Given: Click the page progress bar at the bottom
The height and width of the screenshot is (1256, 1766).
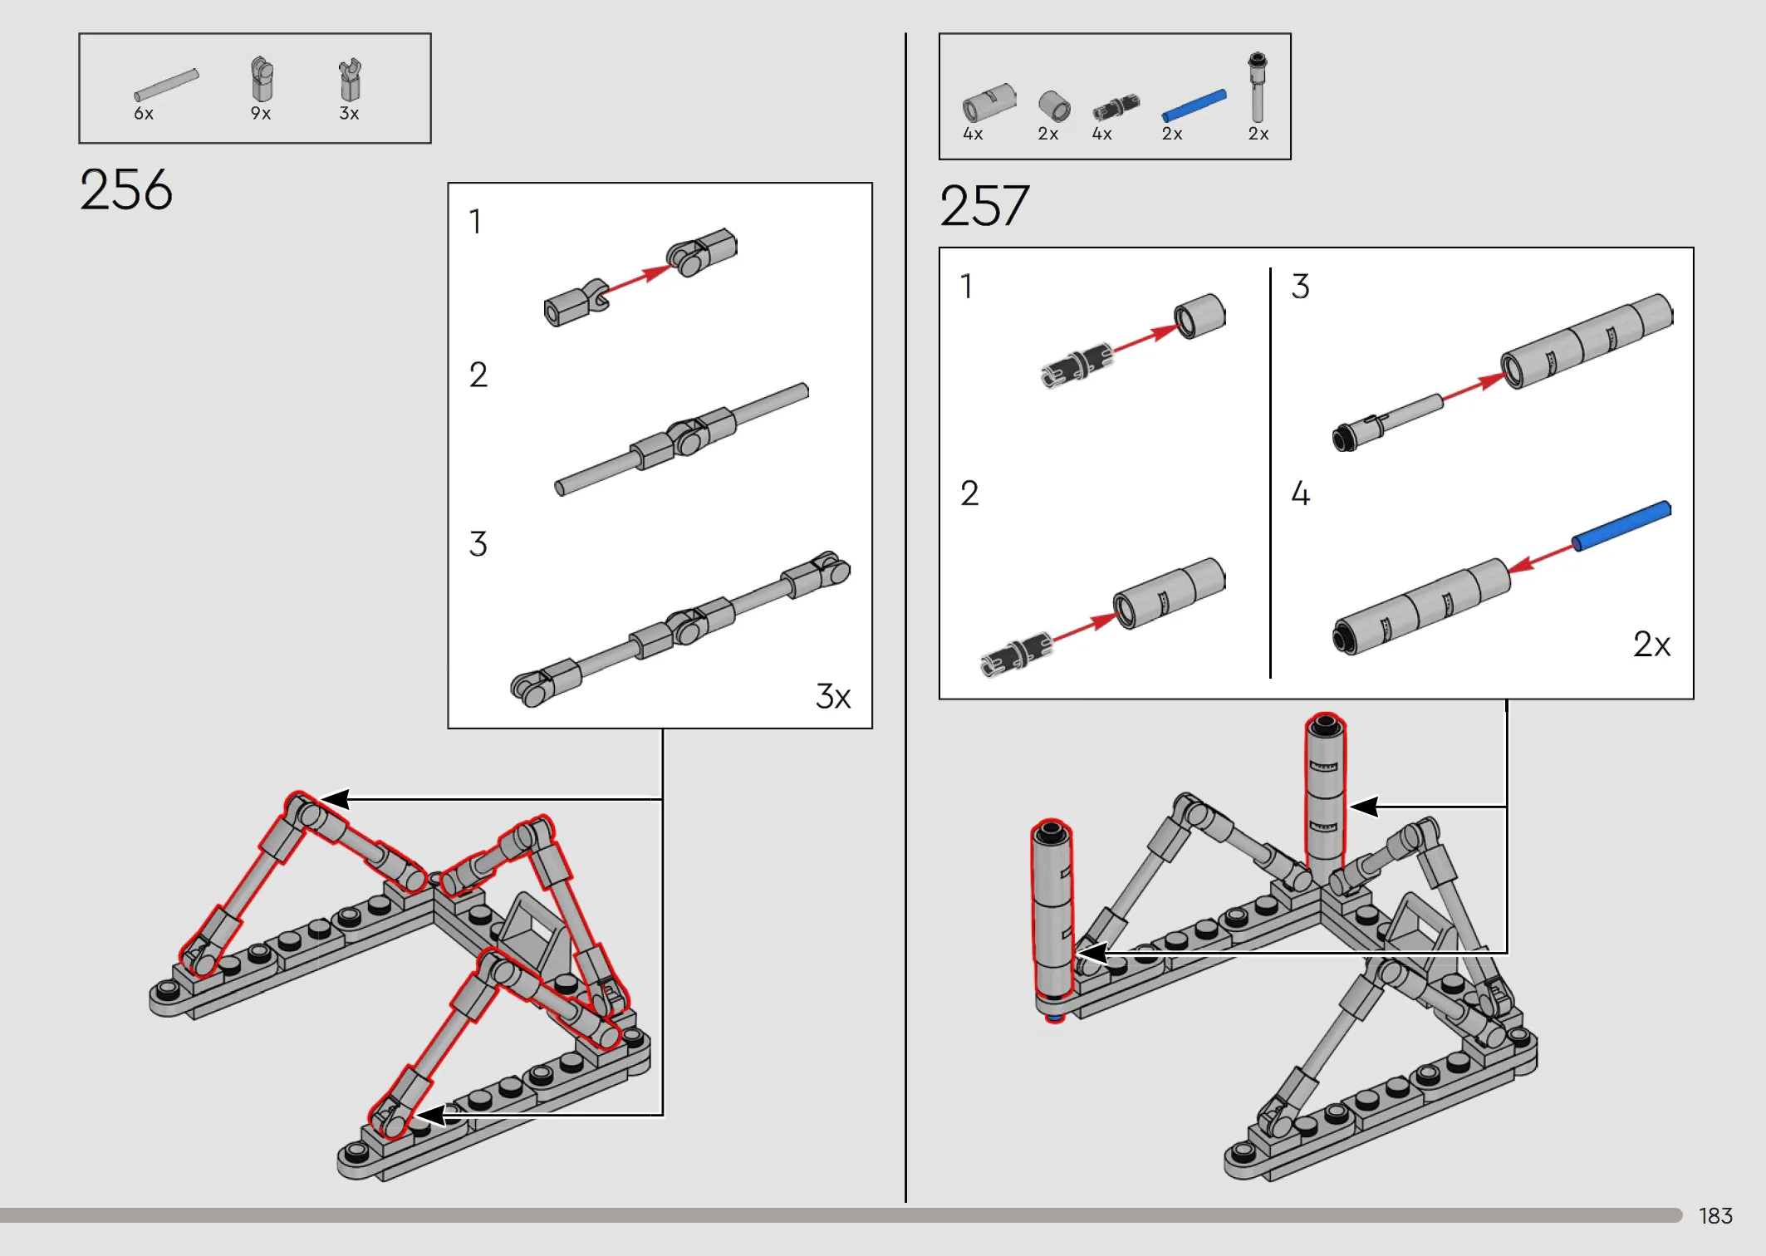Looking at the screenshot, I should point(841,1215).
